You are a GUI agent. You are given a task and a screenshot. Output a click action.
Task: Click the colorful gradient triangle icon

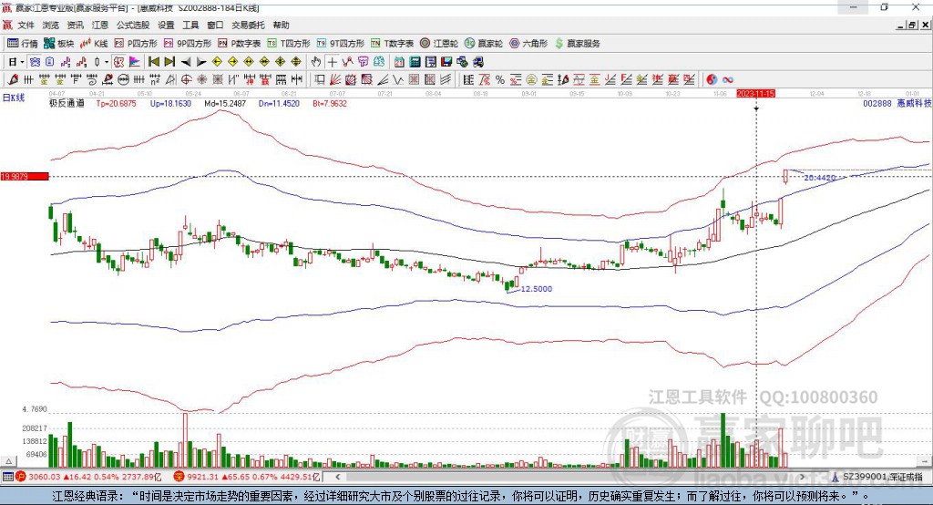[x=135, y=62]
